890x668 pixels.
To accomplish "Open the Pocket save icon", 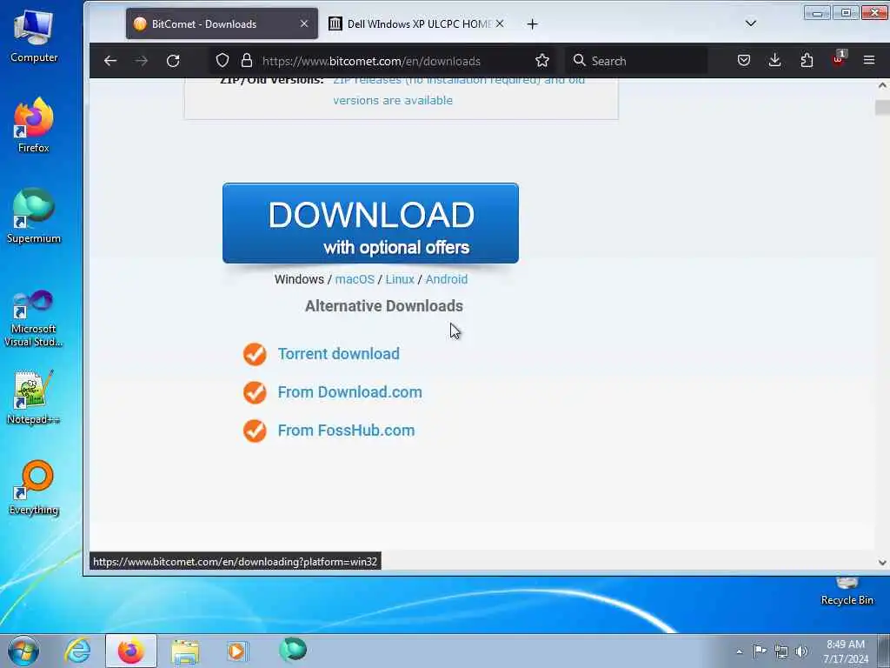I will (x=744, y=60).
